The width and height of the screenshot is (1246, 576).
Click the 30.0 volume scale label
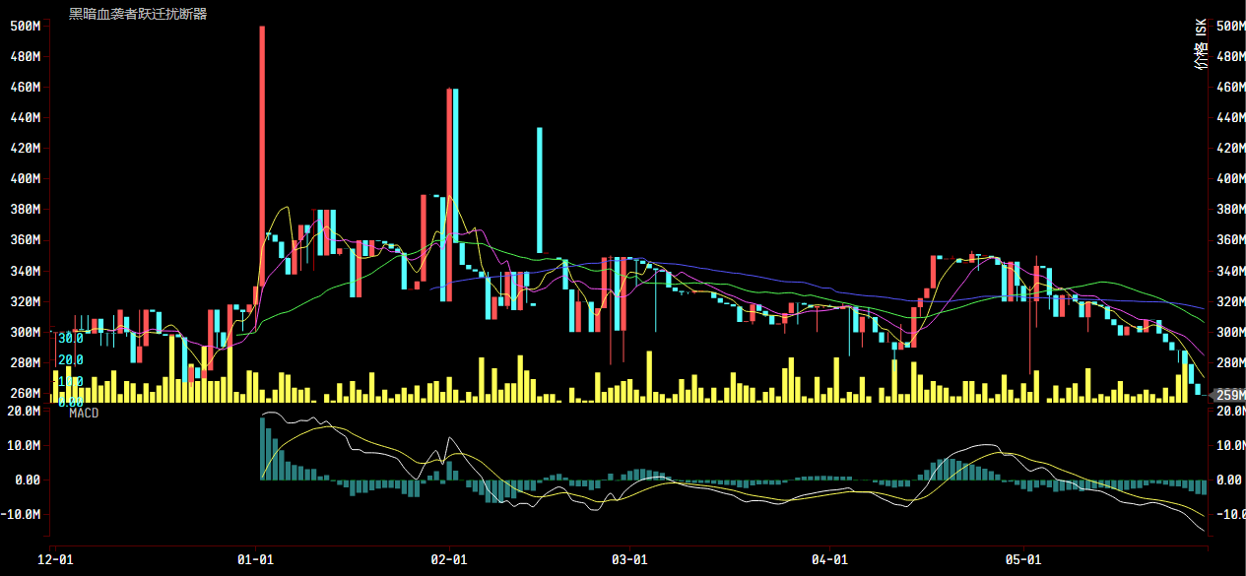(x=70, y=338)
